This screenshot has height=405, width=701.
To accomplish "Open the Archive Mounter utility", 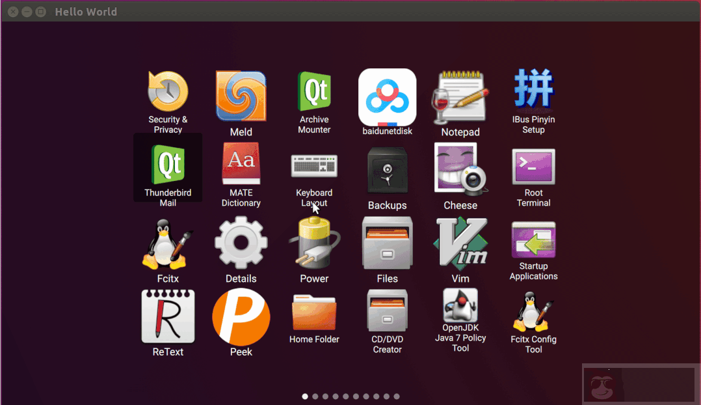I will coord(314,88).
